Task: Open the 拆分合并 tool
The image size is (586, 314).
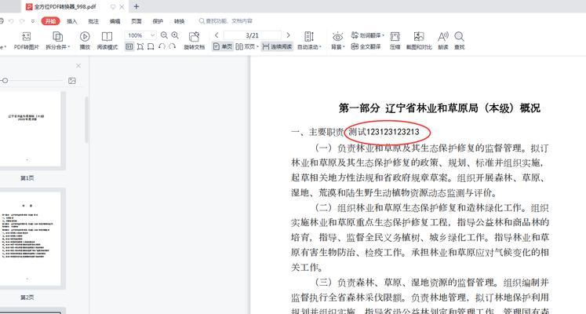Action: click(57, 40)
